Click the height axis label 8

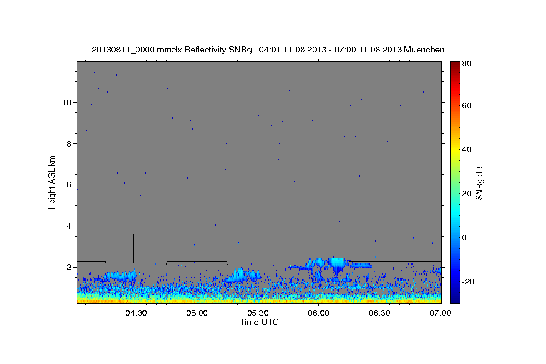(69, 144)
